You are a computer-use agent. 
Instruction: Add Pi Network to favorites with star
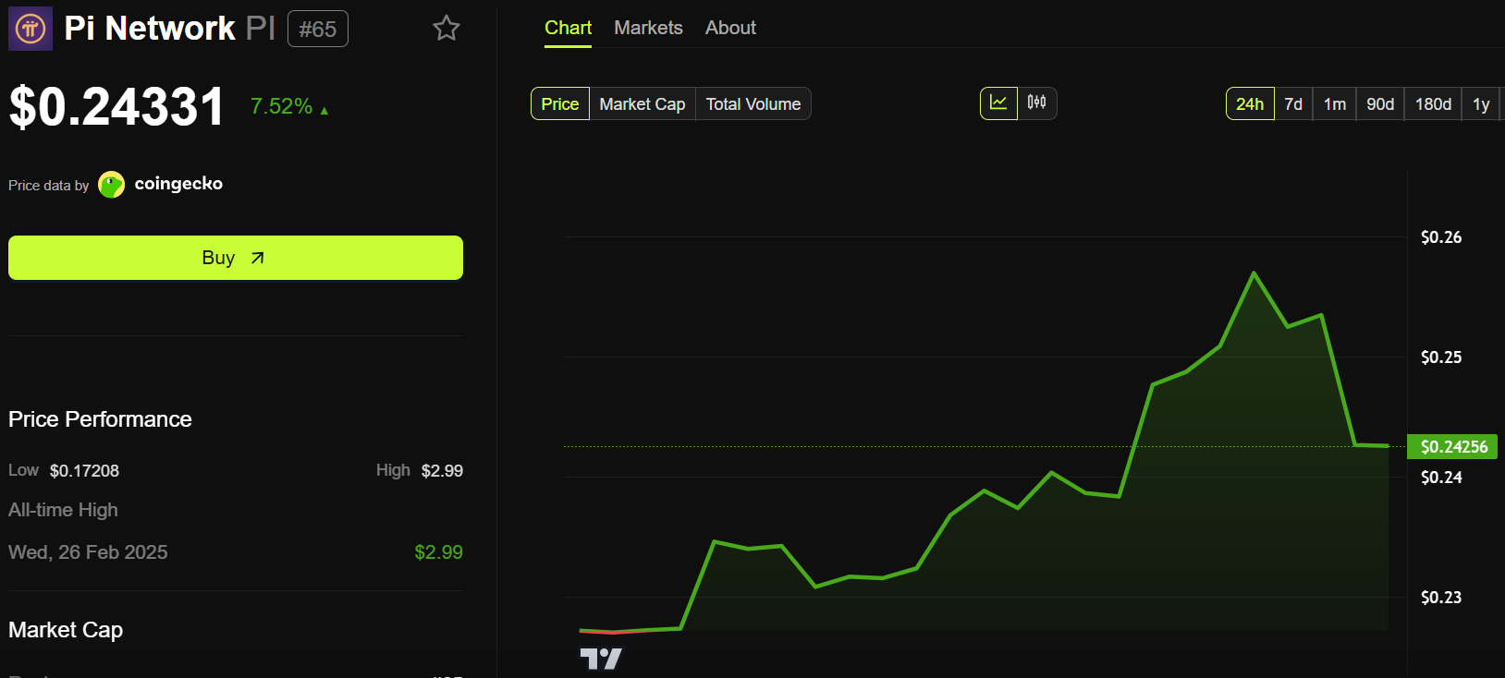(x=447, y=29)
